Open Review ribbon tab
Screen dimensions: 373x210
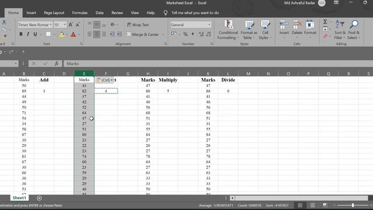pos(117,13)
